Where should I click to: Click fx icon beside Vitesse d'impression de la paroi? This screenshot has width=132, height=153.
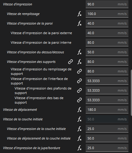click(79, 23)
